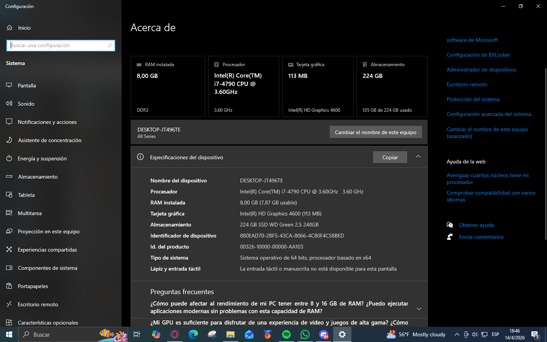
Task: Show hidden system tray icons
Action: pos(457,334)
